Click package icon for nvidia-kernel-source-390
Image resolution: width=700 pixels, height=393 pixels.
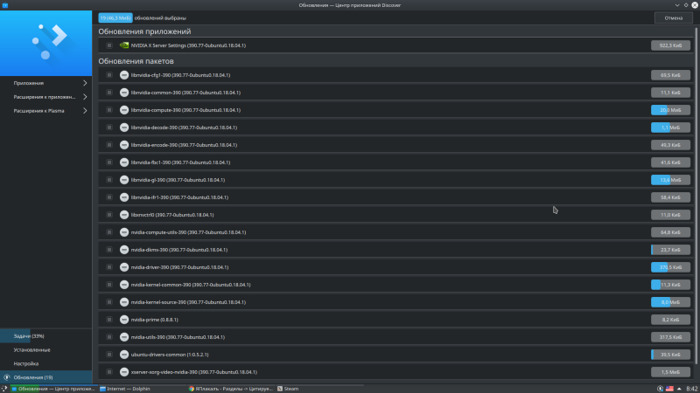coord(124,302)
